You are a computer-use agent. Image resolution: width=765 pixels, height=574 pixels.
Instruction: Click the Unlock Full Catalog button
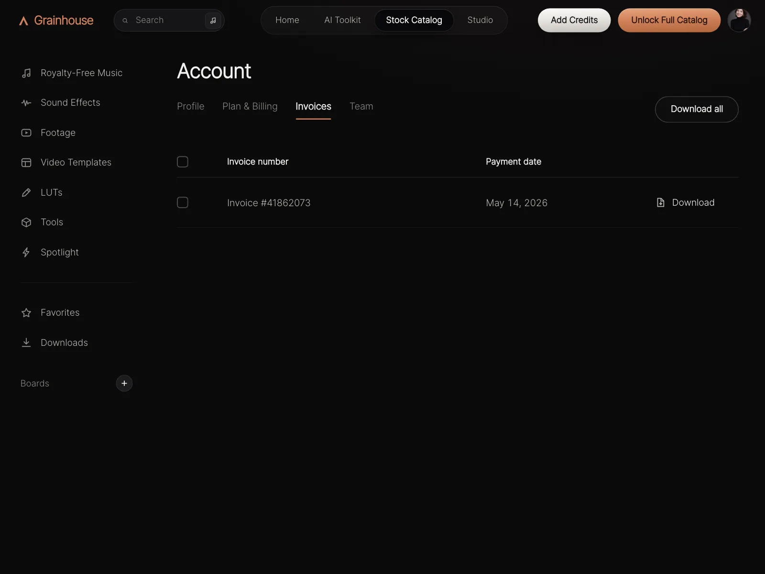pos(669,20)
